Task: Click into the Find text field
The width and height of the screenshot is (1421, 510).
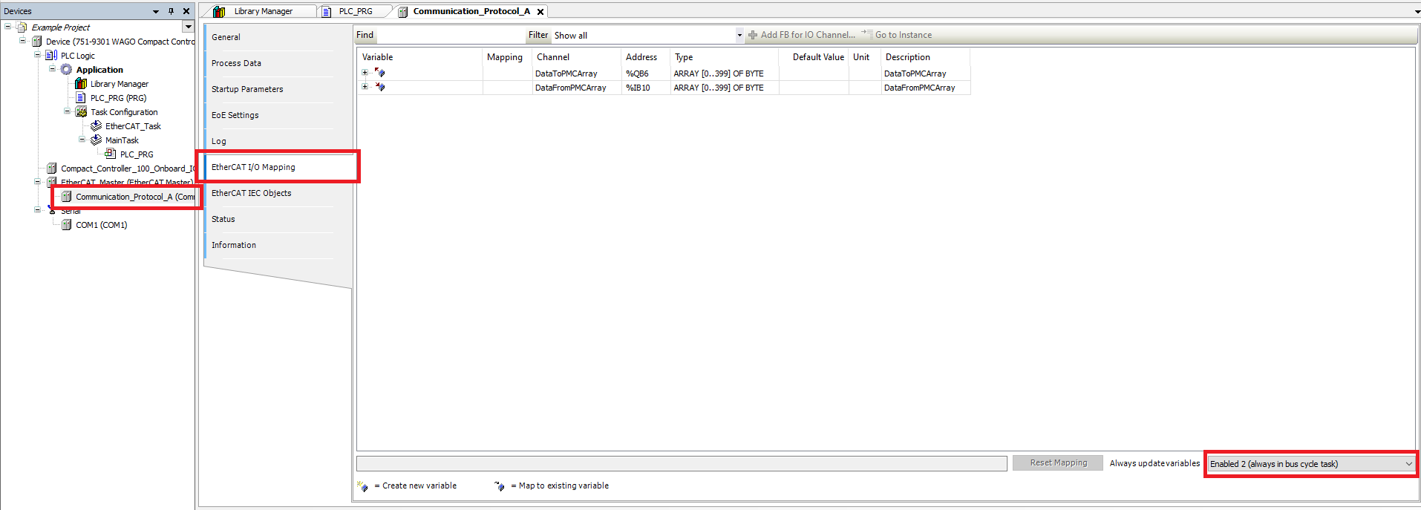Action: [449, 35]
